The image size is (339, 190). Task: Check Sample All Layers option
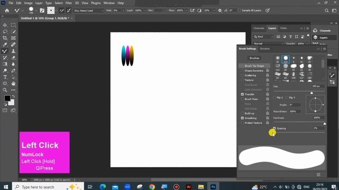(239, 11)
